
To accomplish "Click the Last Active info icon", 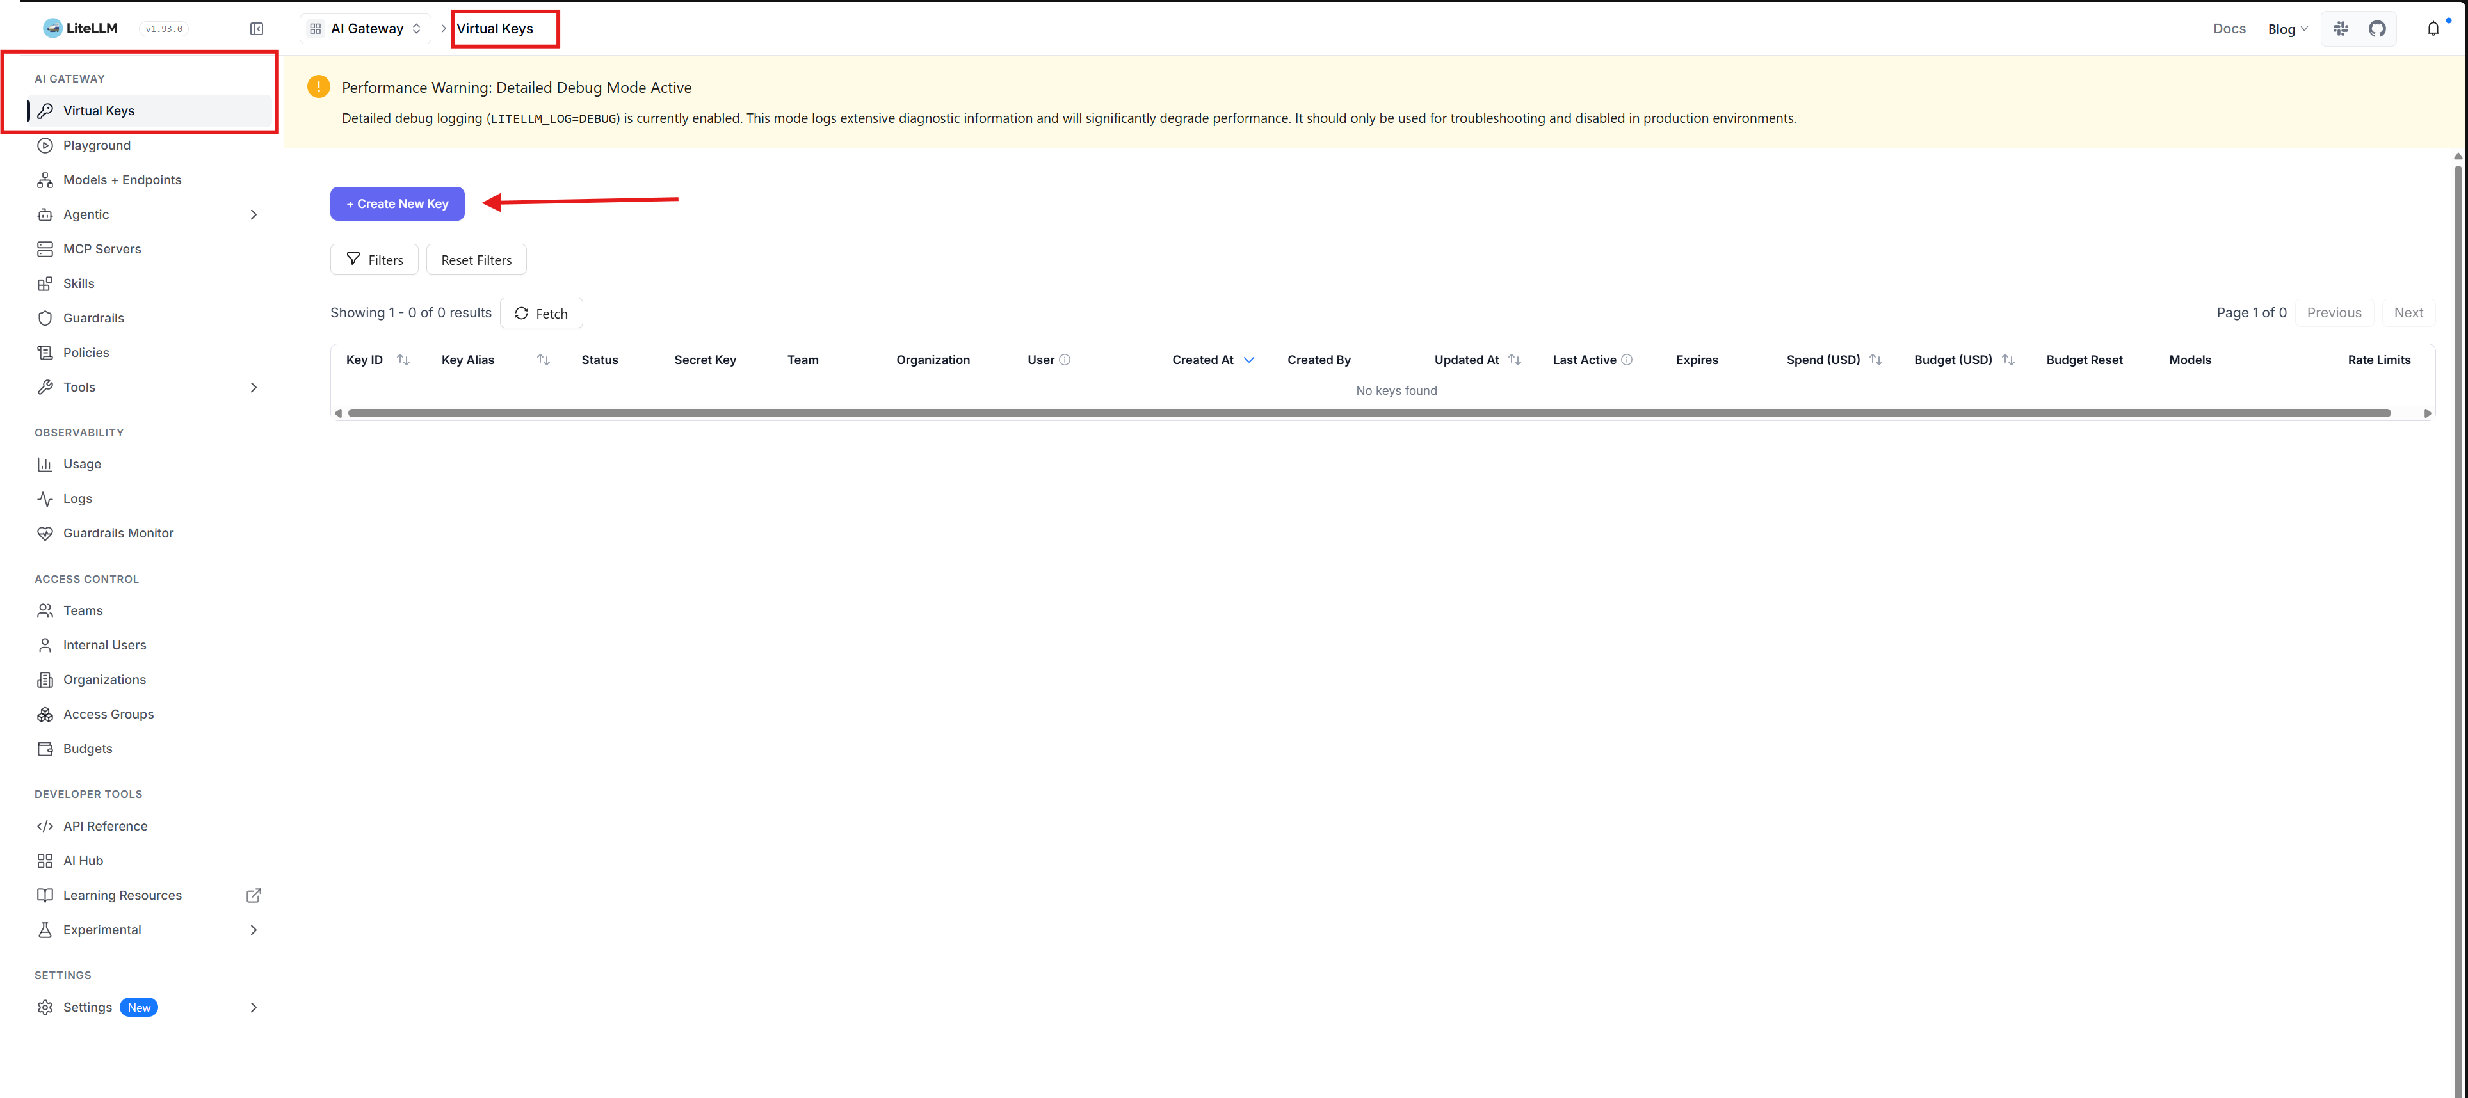I will [x=1627, y=360].
